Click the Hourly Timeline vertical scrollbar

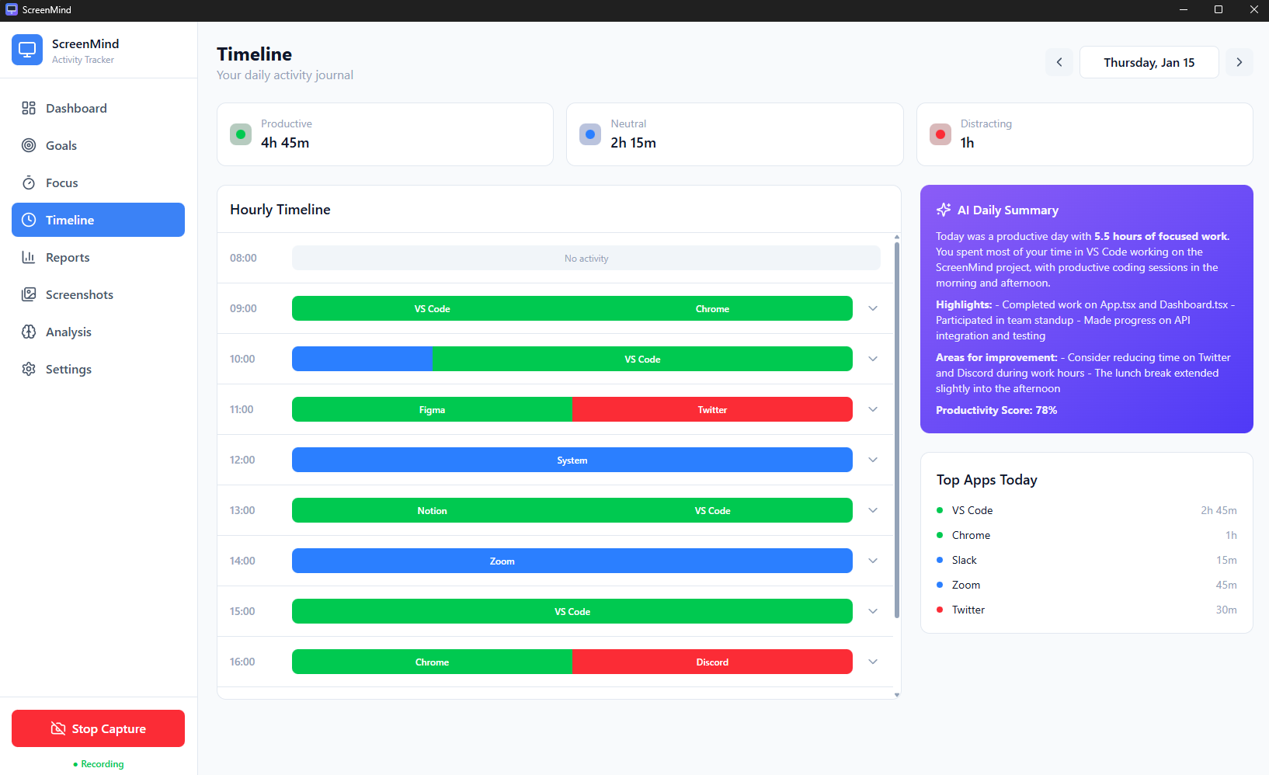(897, 427)
